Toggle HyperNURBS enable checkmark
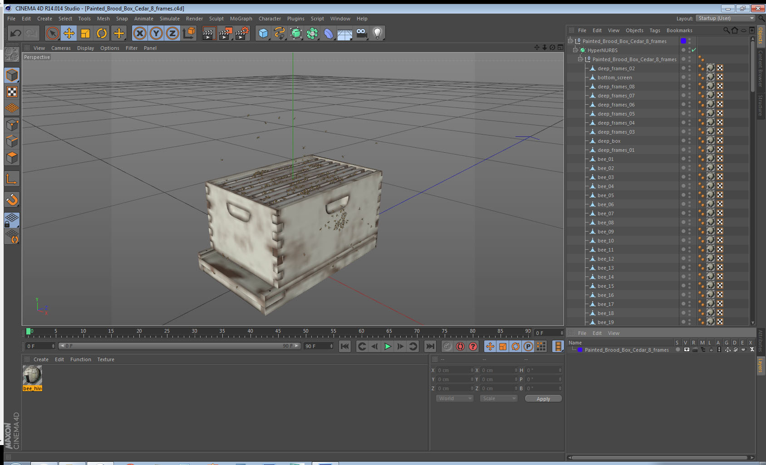 point(694,50)
